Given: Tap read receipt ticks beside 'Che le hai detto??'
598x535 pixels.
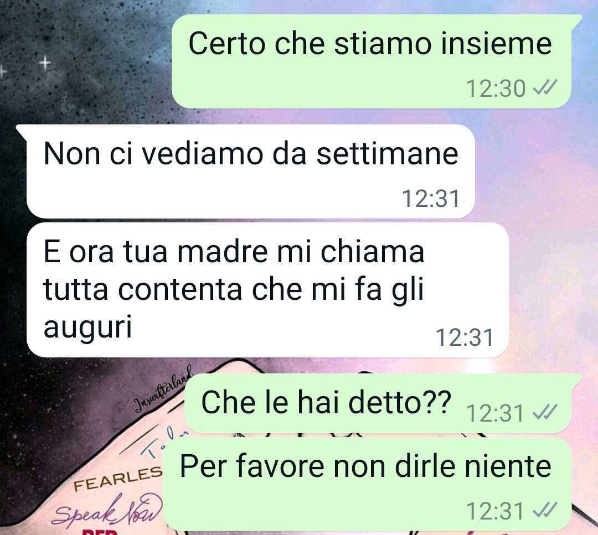Looking at the screenshot, I should tap(545, 413).
